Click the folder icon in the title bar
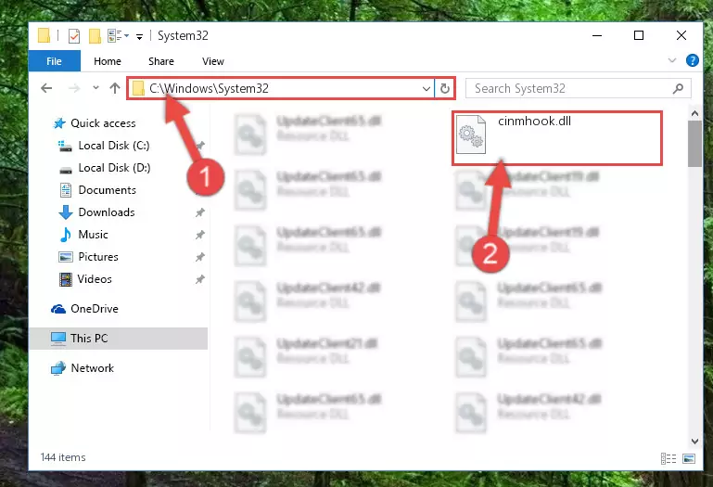Screen dimensions: 713x487 (44, 35)
